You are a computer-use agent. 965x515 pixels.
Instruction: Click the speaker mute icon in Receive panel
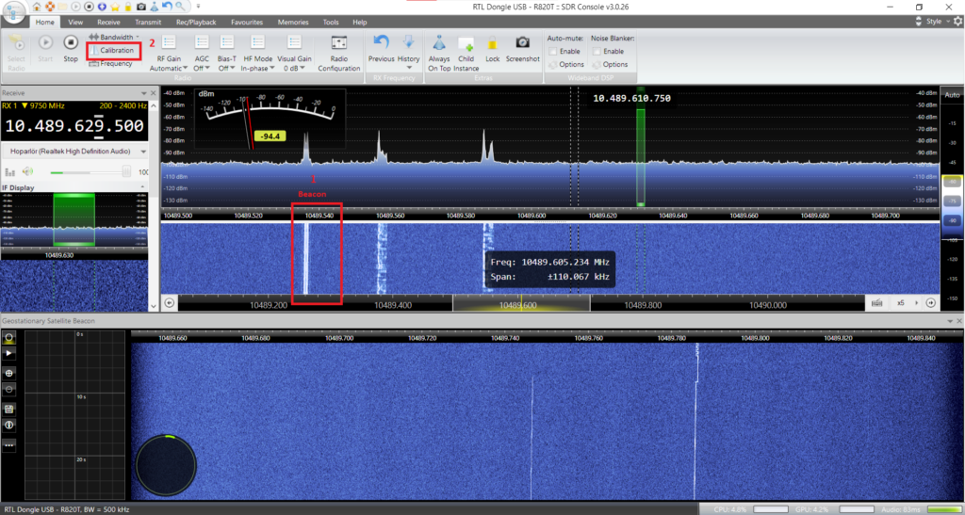point(28,172)
